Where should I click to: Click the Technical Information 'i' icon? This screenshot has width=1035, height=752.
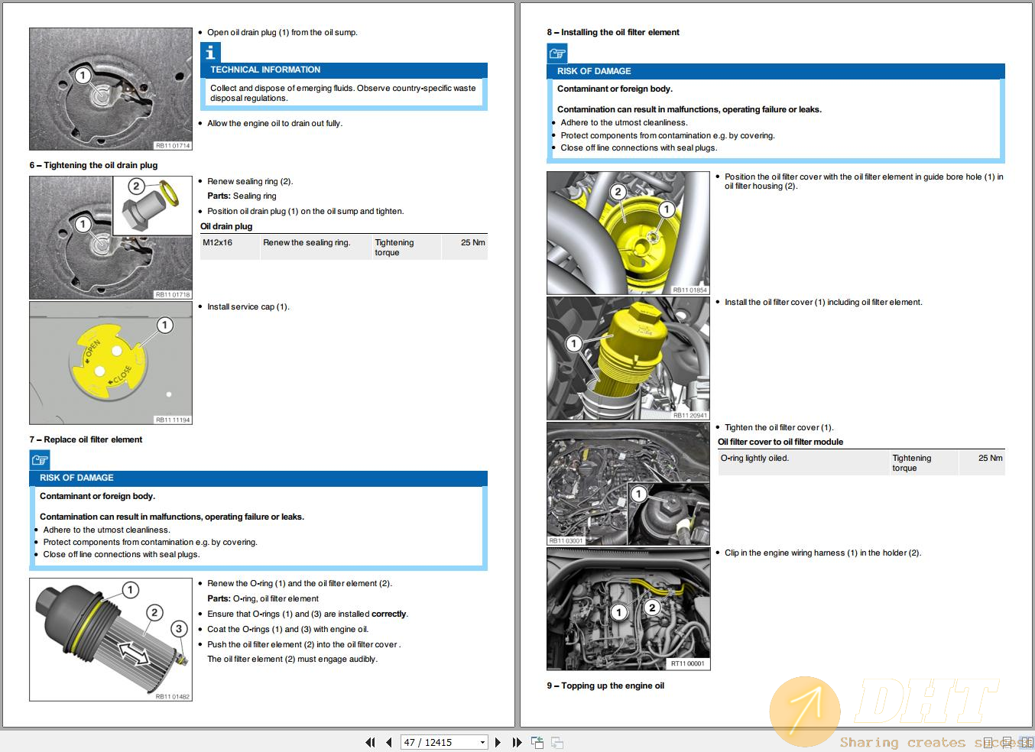click(x=210, y=53)
